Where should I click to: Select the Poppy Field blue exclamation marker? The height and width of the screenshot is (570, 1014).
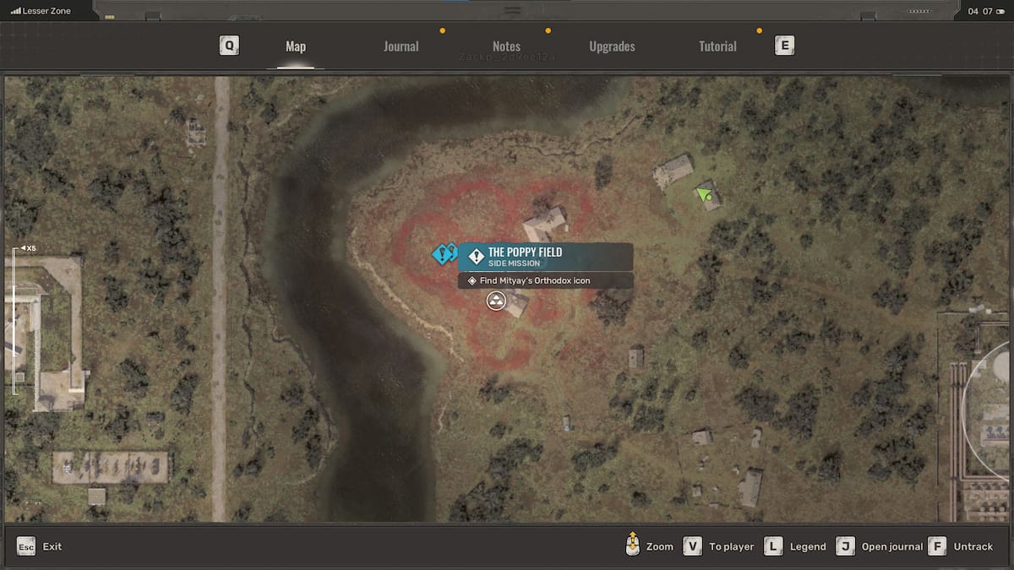point(440,252)
